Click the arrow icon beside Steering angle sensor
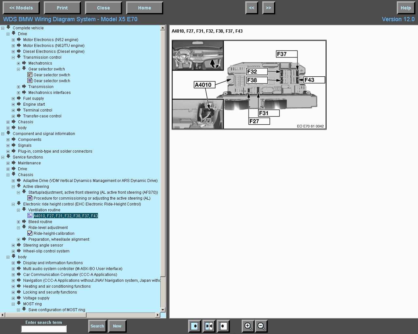This screenshot has width=418, height=334. (19, 245)
